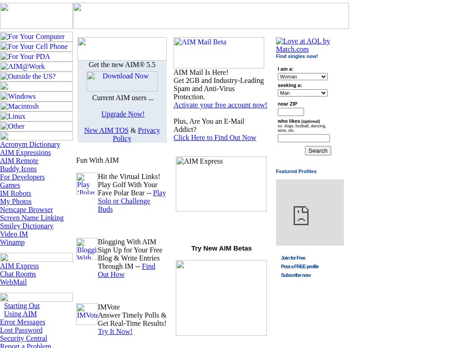Open the Lost Password link
This screenshot has width=464, height=348.
coord(21,330)
